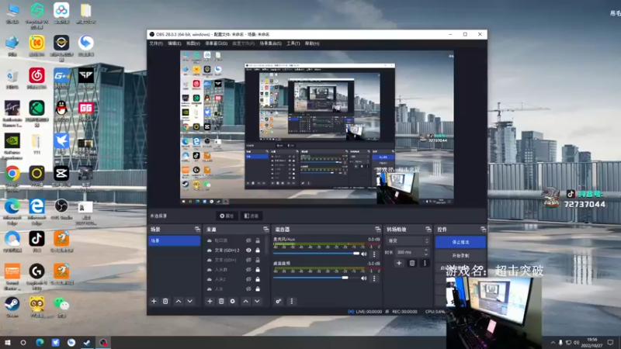This screenshot has height=349, width=621.
Task: Float the Scenes (场景) dock panel
Action: click(x=197, y=230)
